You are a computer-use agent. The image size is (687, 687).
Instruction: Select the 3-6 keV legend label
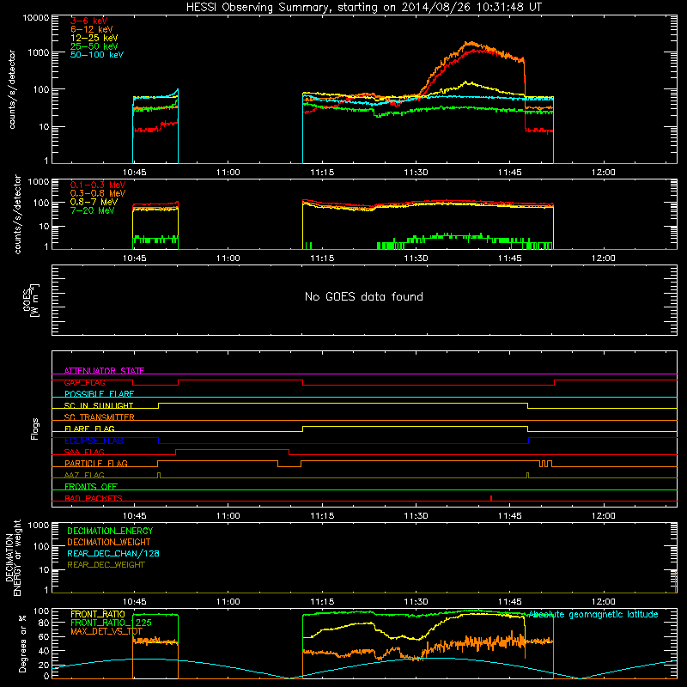[88, 21]
